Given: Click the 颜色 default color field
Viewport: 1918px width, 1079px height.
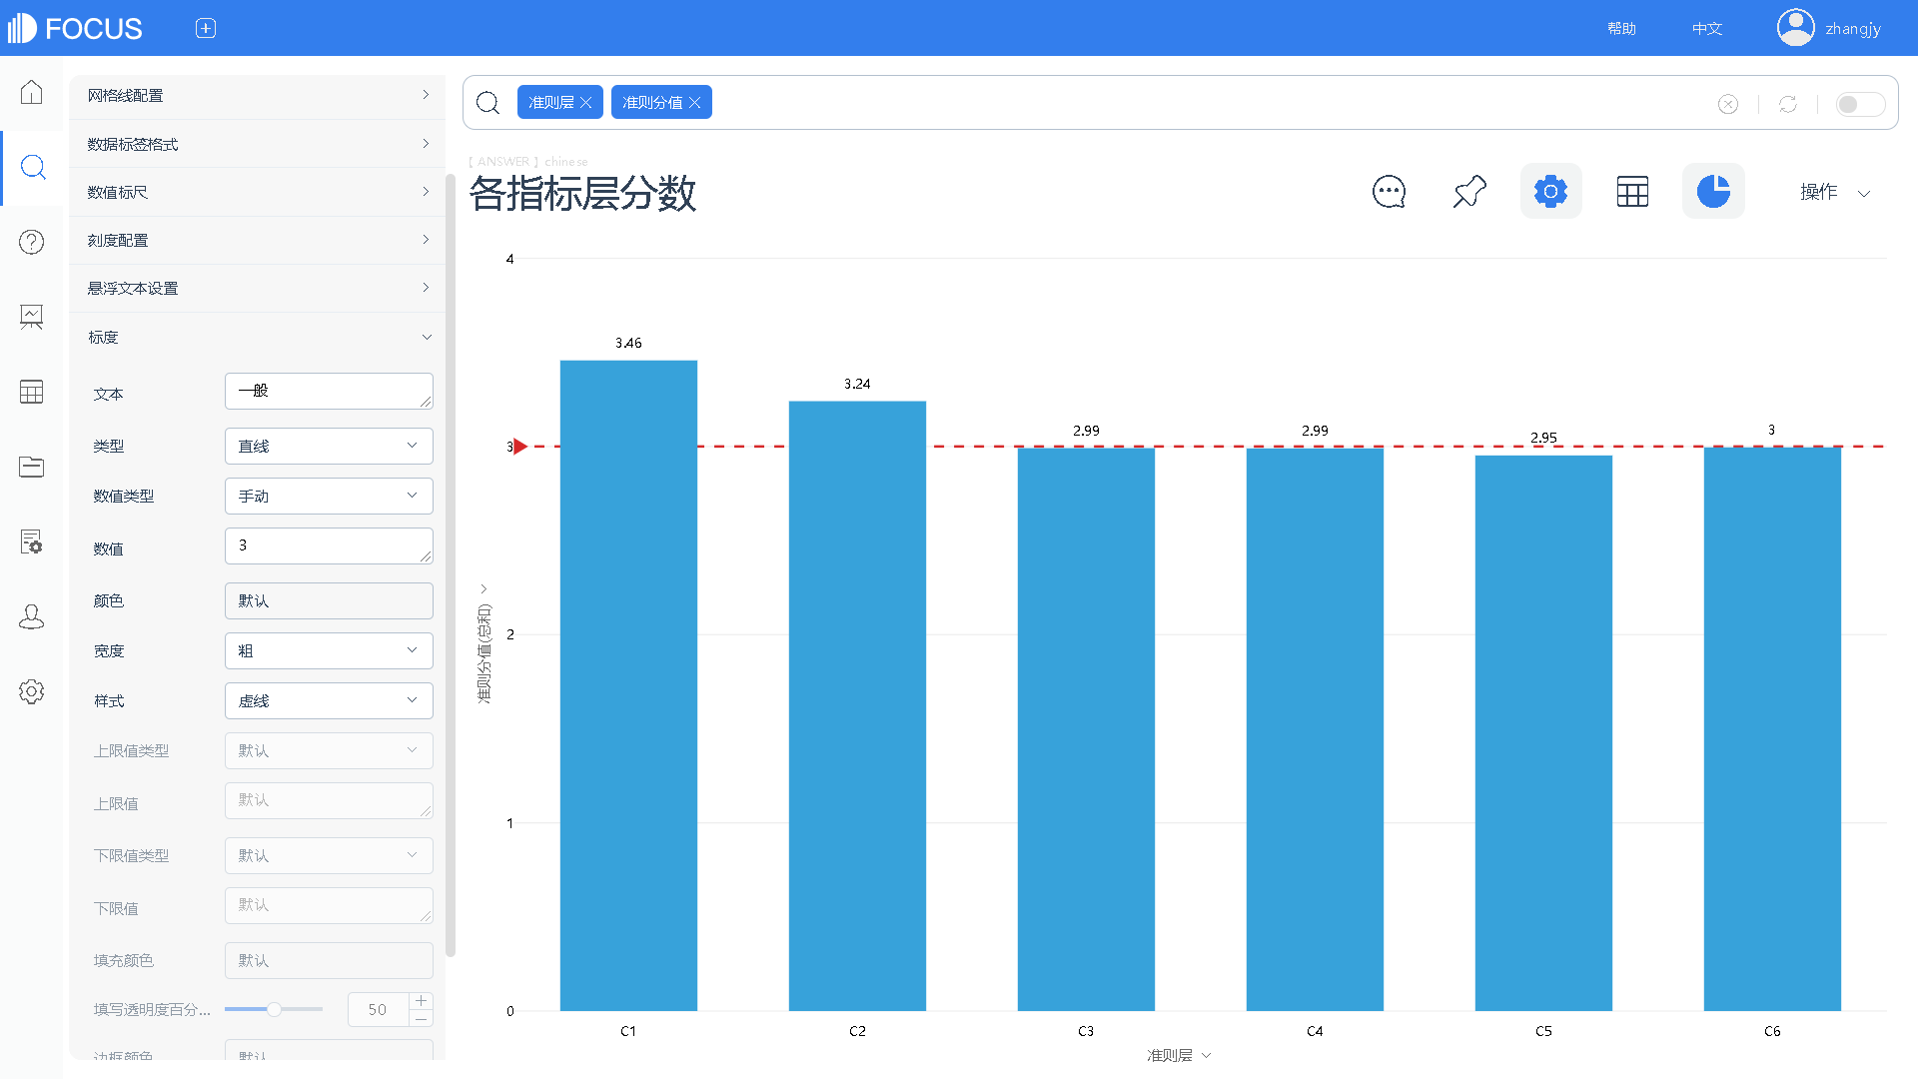Looking at the screenshot, I should click(329, 600).
